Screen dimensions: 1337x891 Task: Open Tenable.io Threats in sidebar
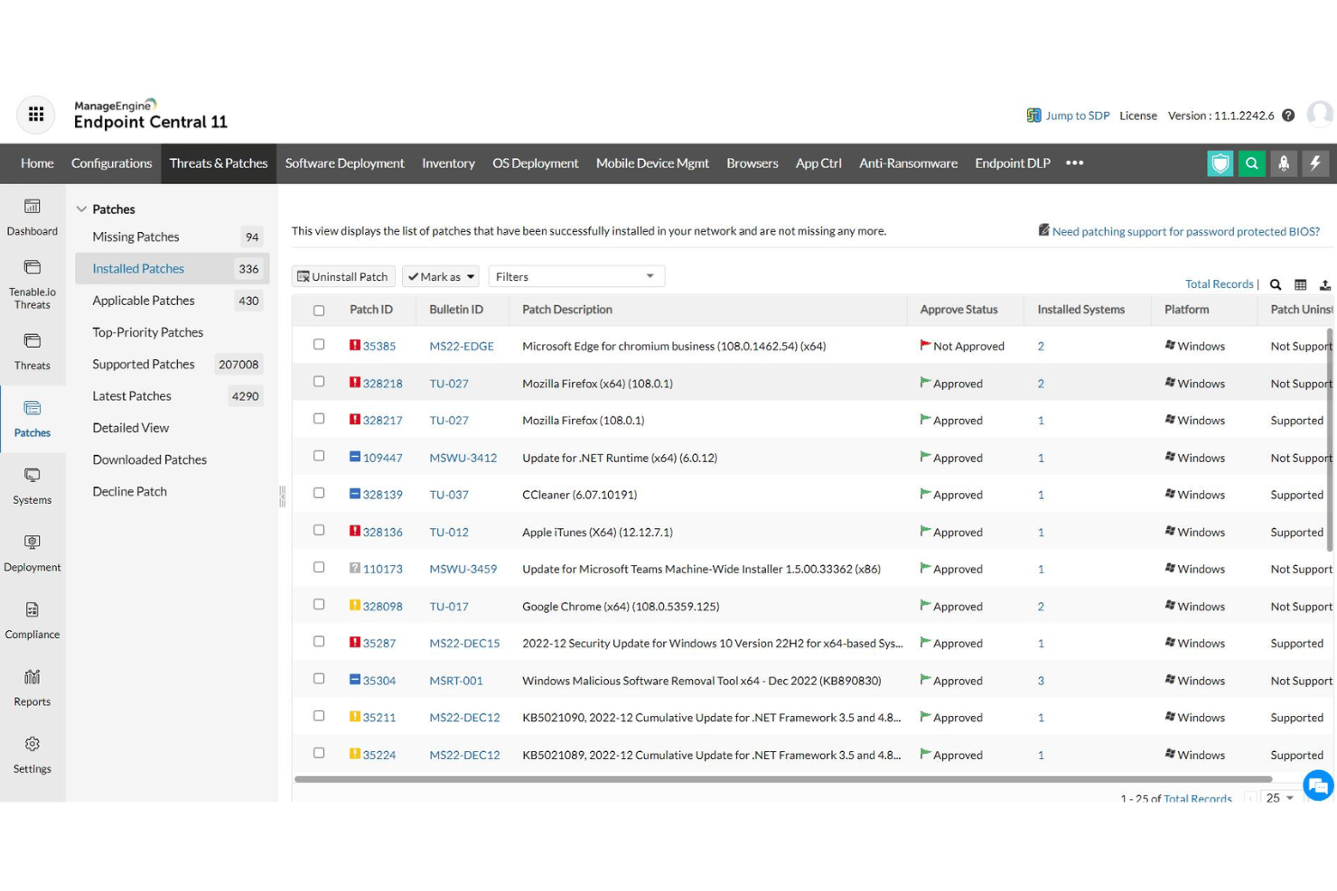pyautogui.click(x=33, y=284)
